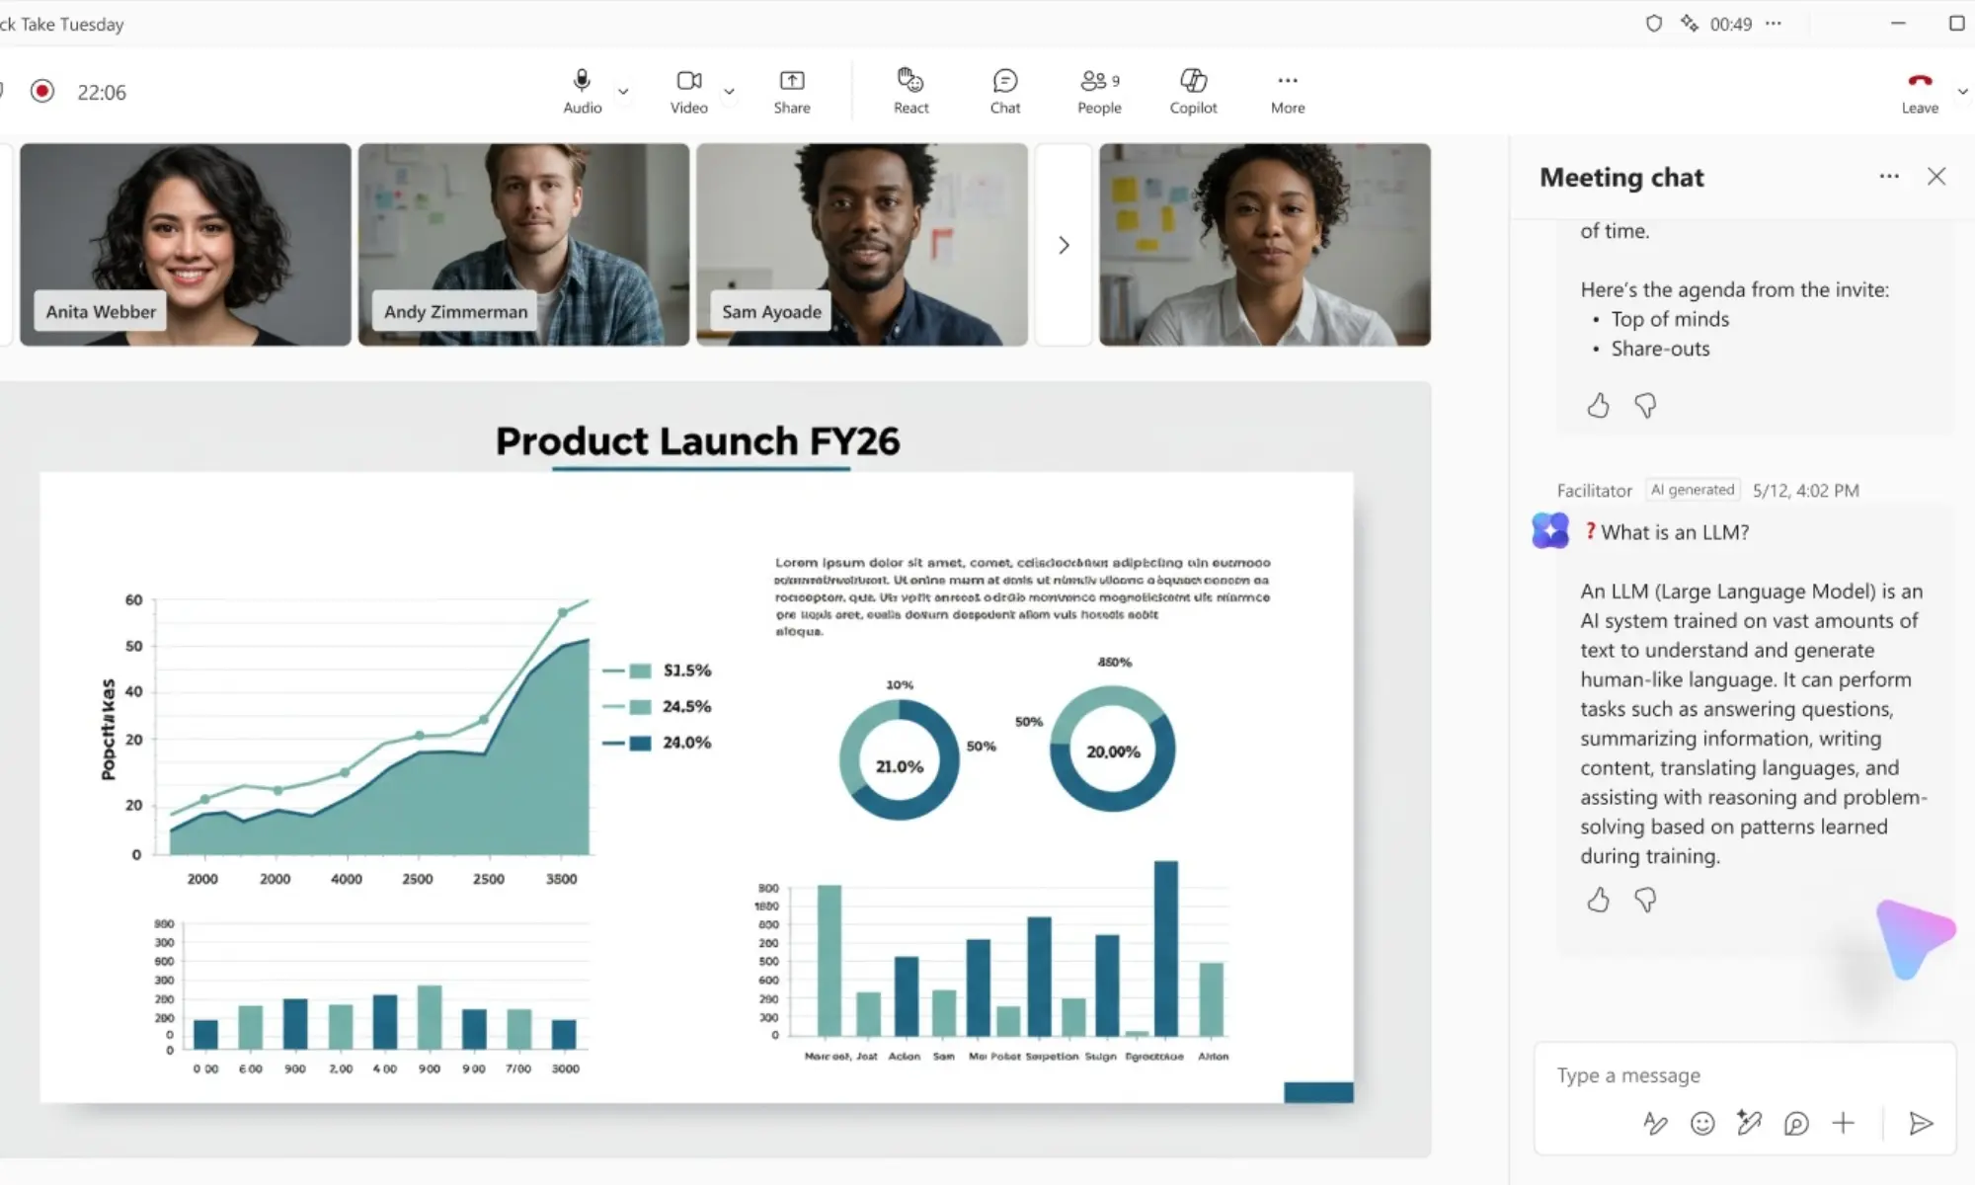Expand the Leave options dropdown arrow

tap(1963, 92)
